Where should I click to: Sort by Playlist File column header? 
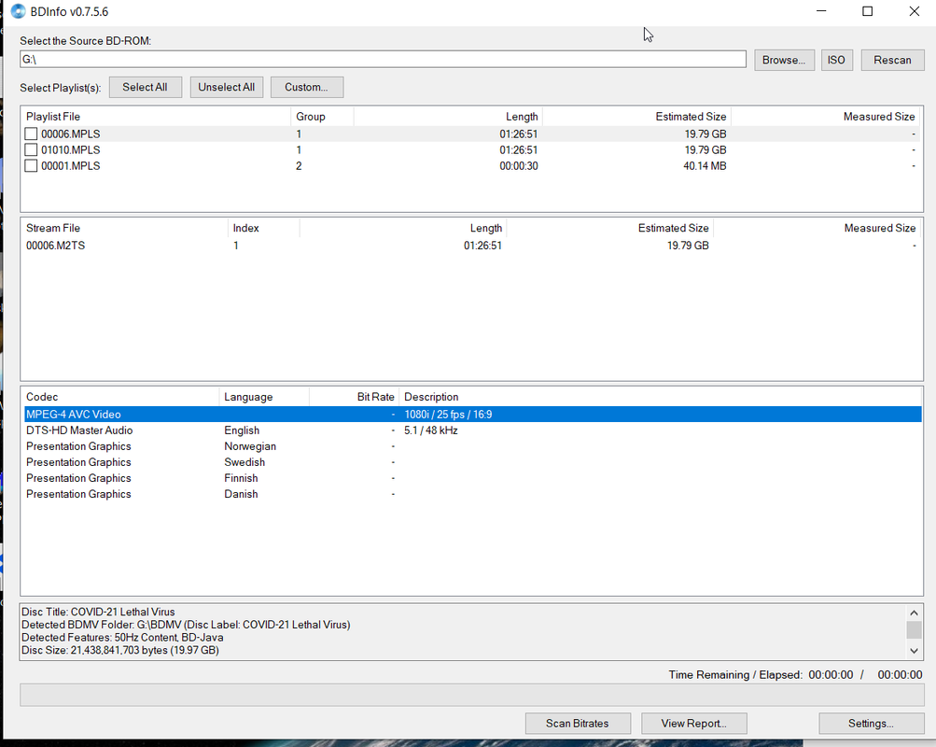[x=156, y=117]
